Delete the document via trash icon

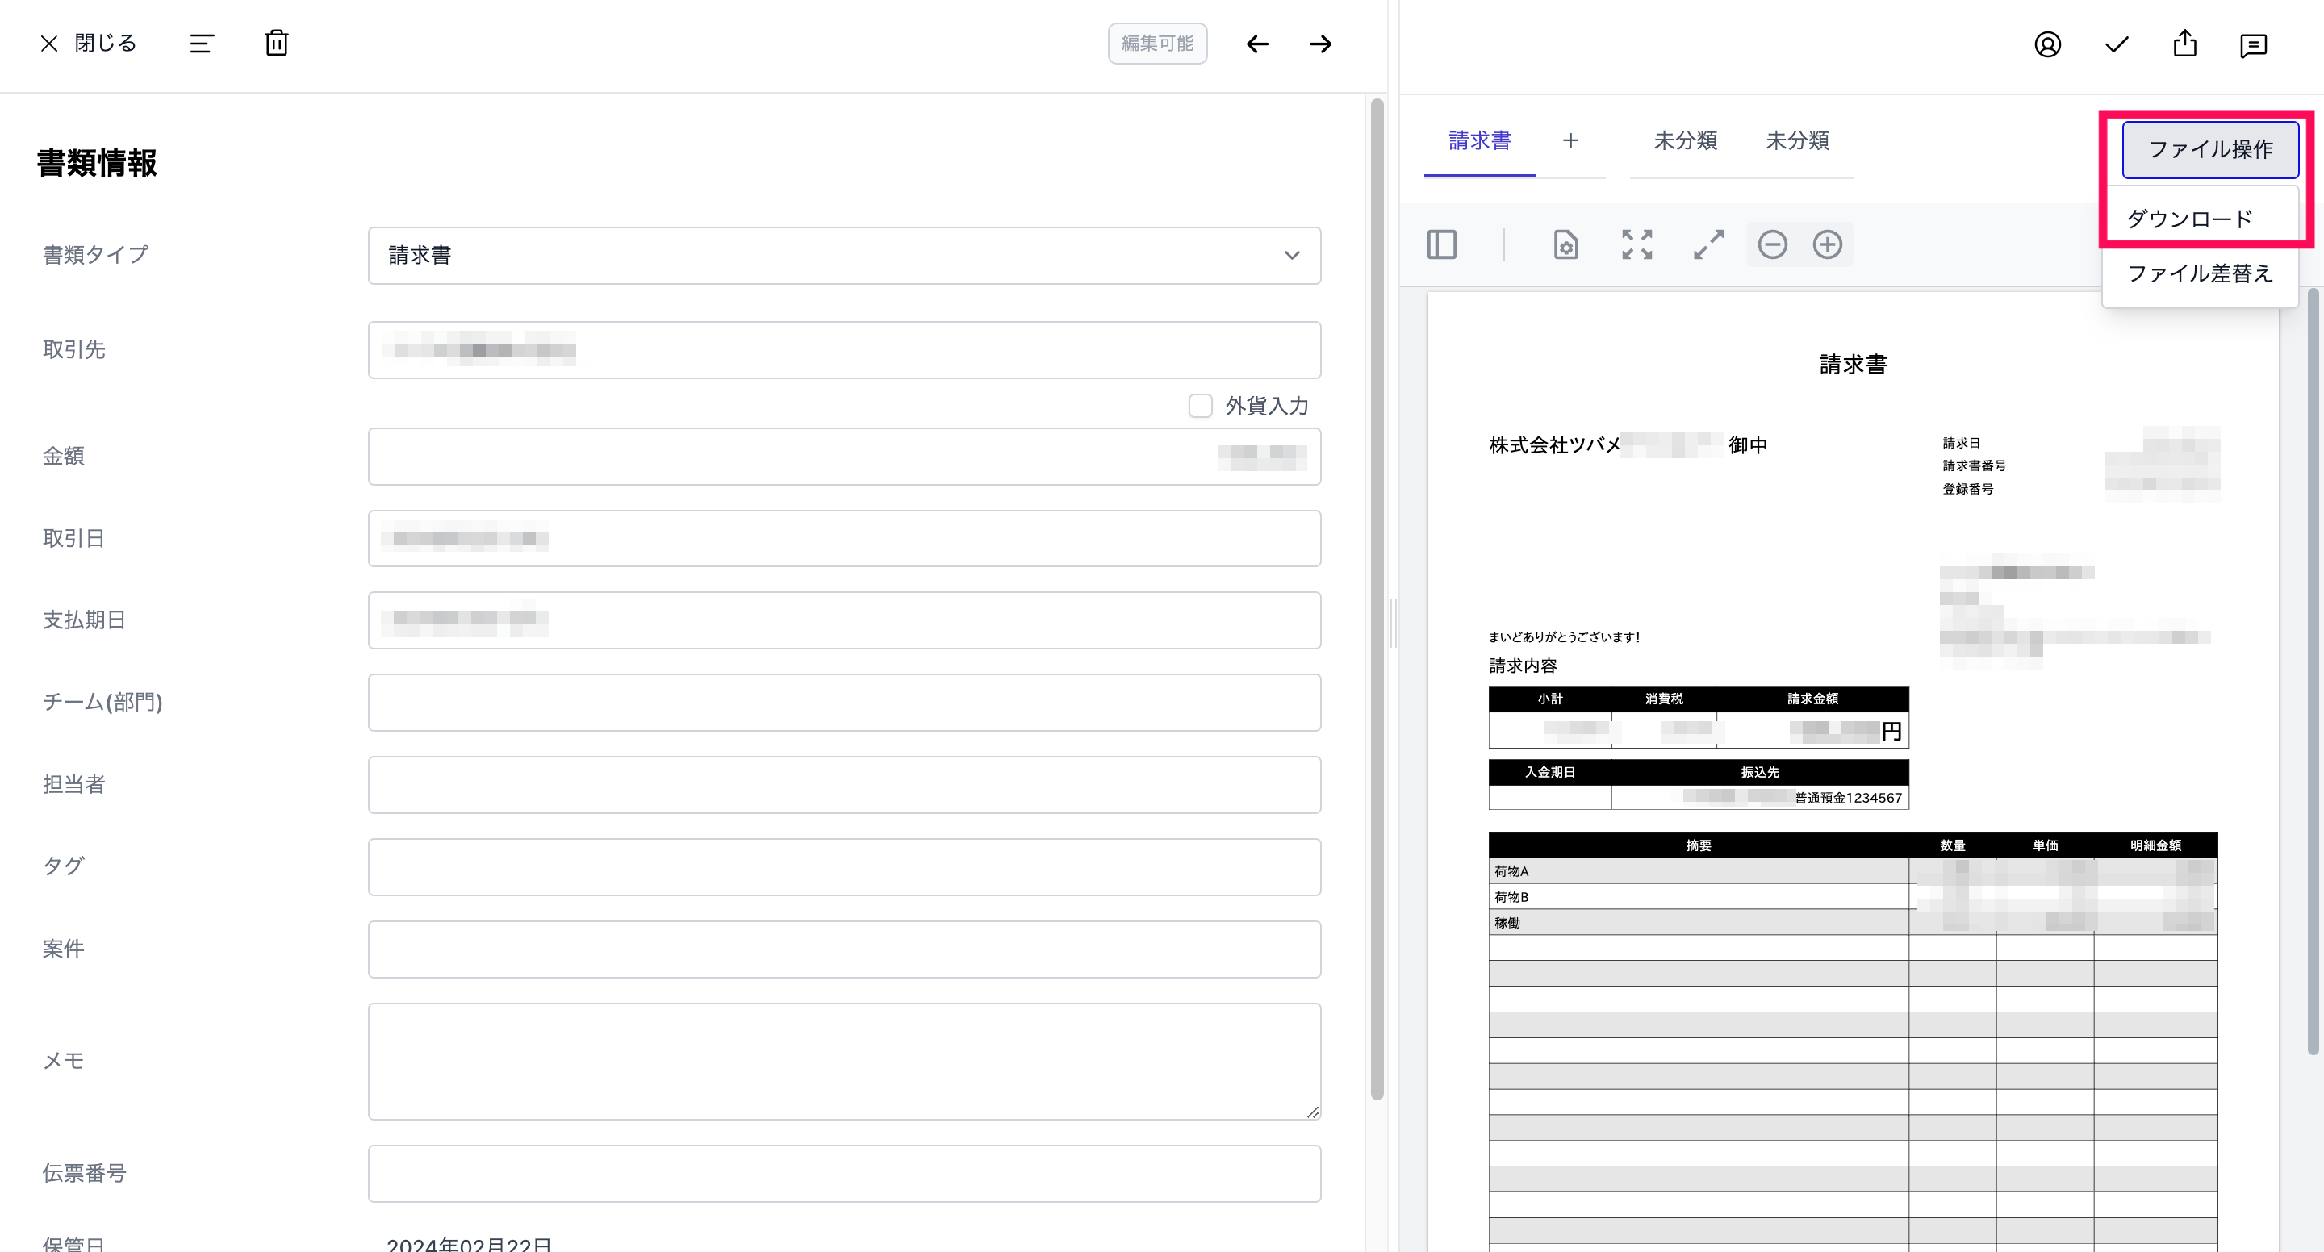pyautogui.click(x=277, y=43)
